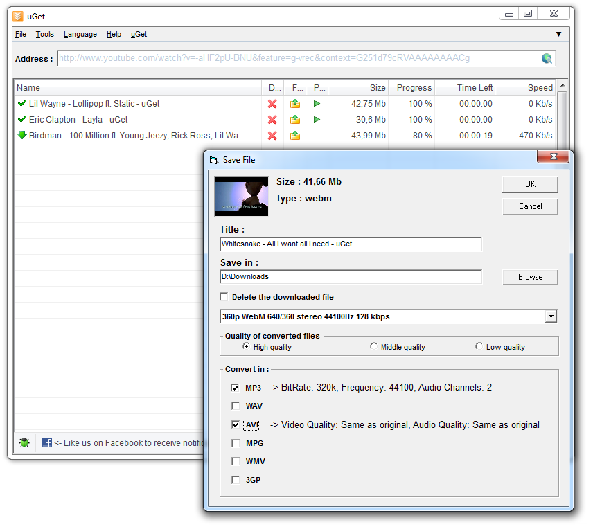Click the uGet app icon in title bar
593x529 pixels.
pos(18,17)
